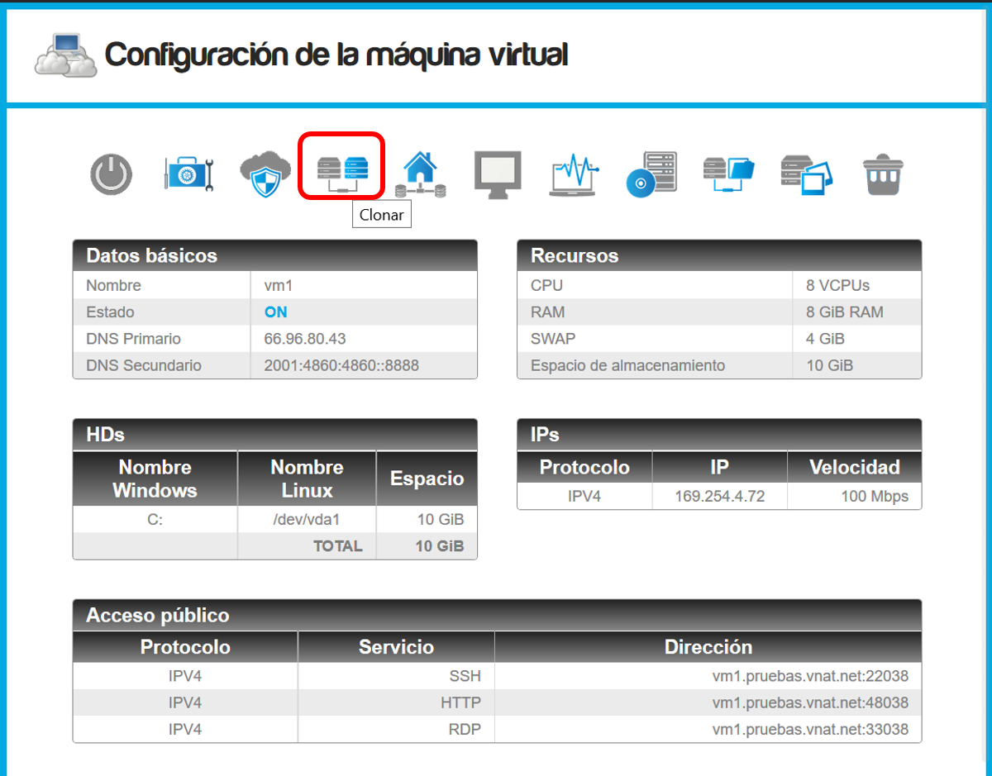Select primary DNS 66.96.80.43
This screenshot has width=992, height=776.
305,339
